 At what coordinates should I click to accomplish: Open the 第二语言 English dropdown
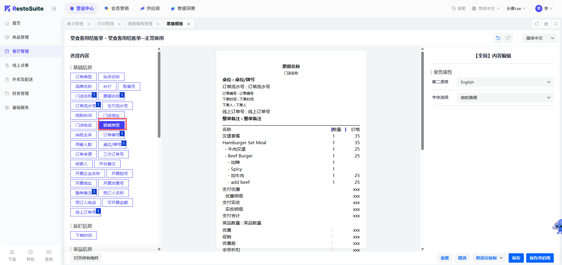coord(505,82)
